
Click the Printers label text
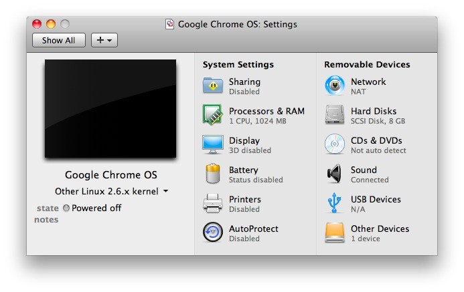coord(245,199)
